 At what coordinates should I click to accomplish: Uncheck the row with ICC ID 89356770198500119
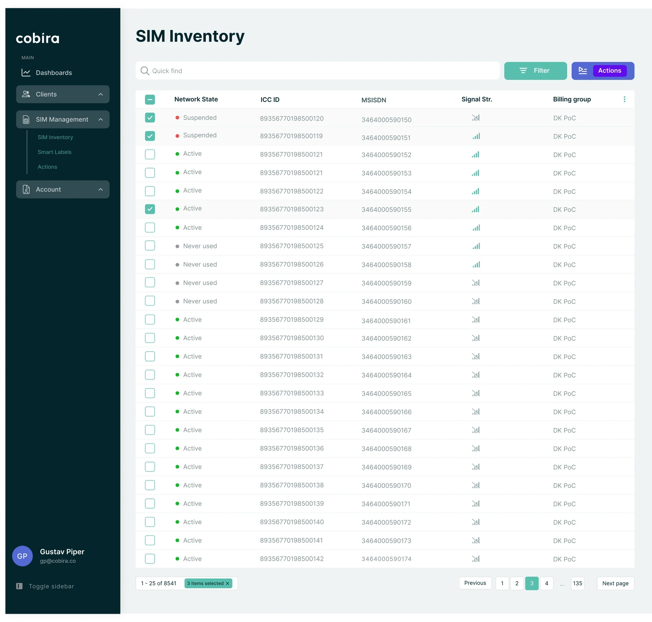pyautogui.click(x=150, y=136)
